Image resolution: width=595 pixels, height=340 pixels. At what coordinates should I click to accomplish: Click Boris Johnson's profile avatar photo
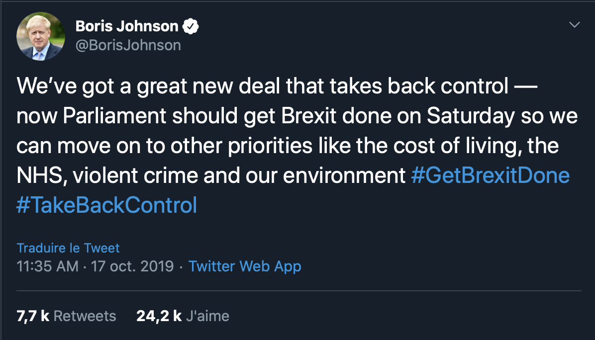coord(41,36)
